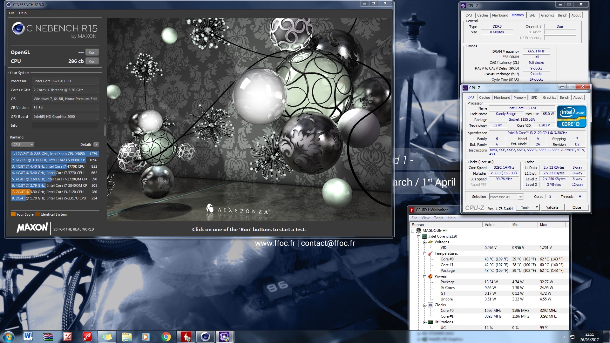Open Windows Explorer folder icon on taskbar
Image resolution: width=610 pixels, height=343 pixels.
coord(126,337)
